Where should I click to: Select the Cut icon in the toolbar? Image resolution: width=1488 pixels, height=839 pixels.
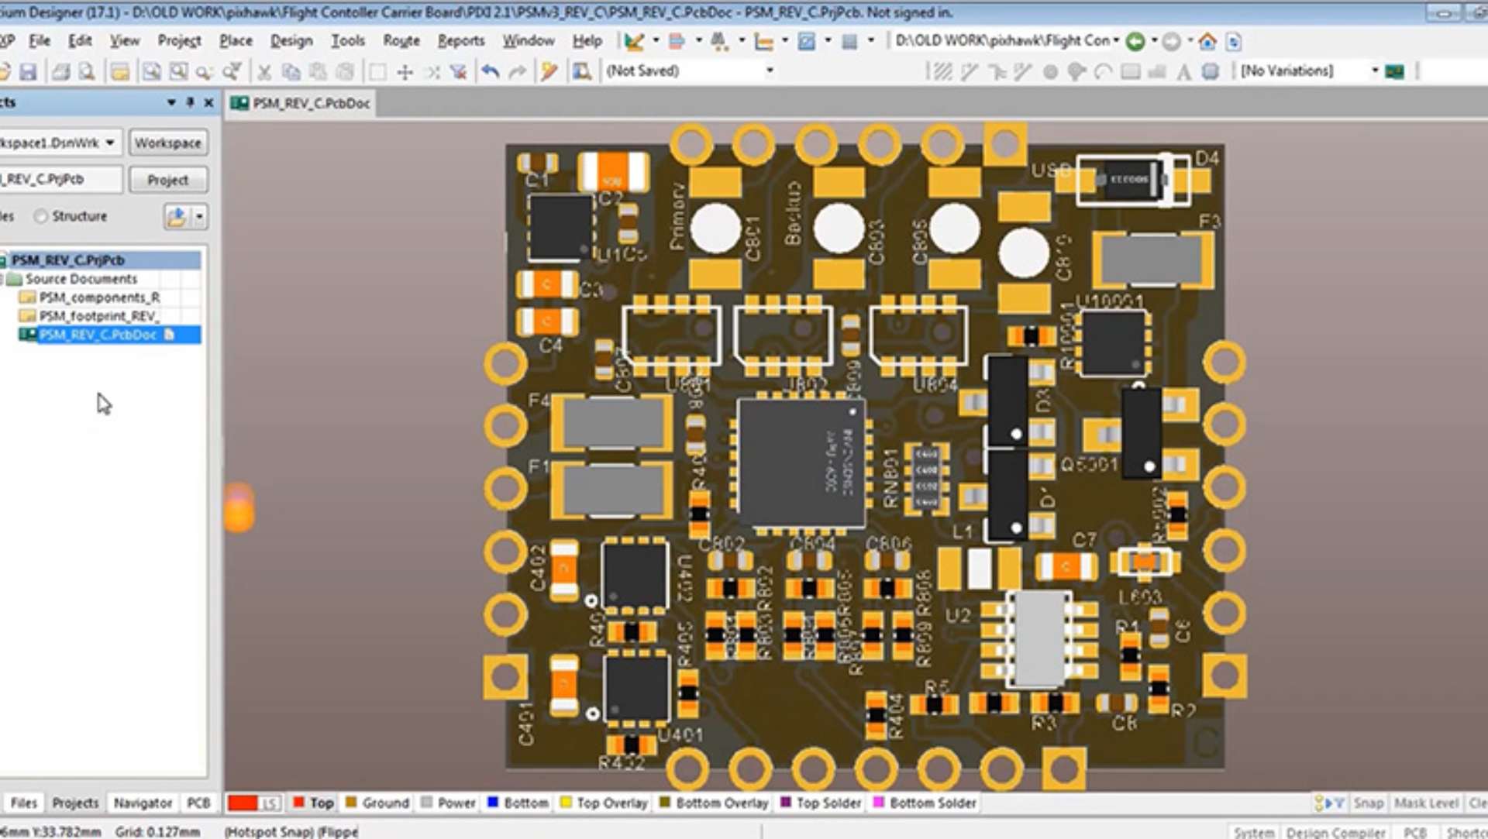265,70
